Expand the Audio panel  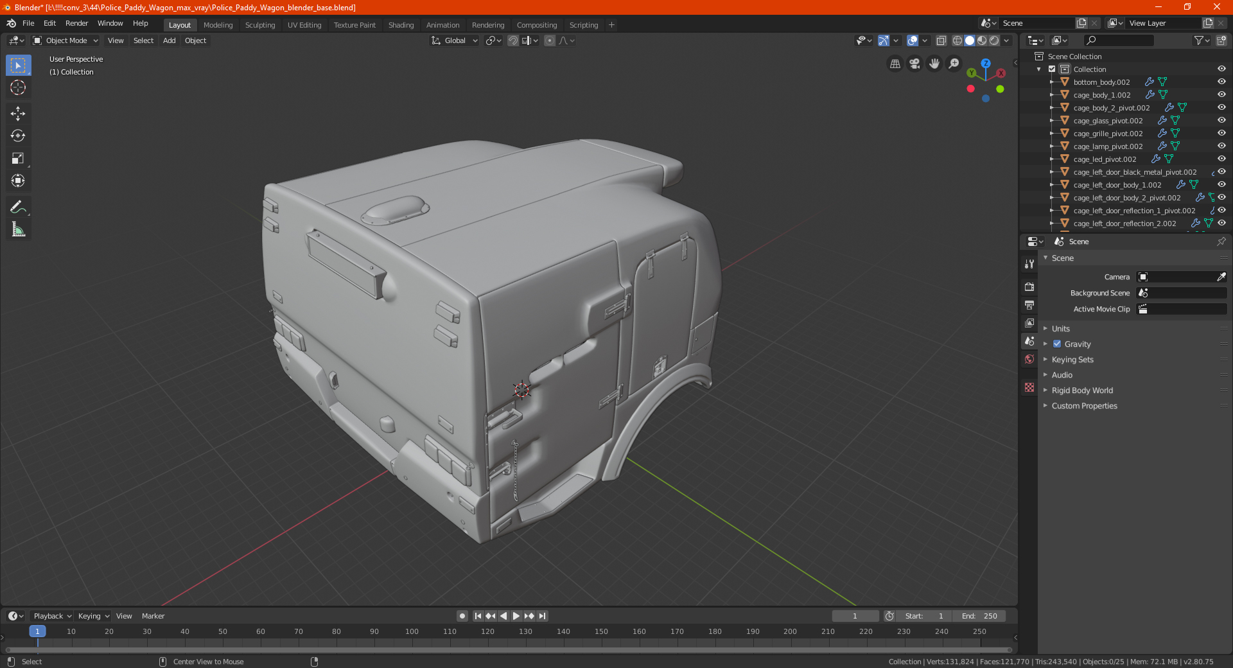(x=1062, y=375)
